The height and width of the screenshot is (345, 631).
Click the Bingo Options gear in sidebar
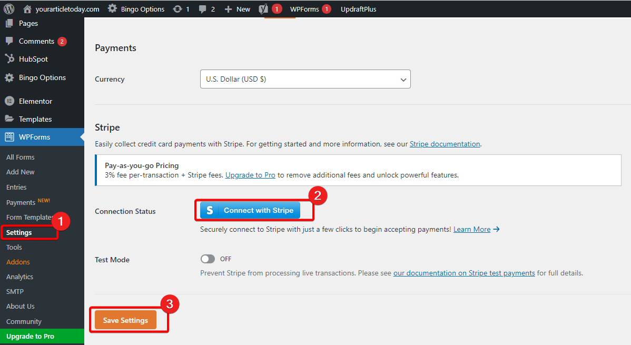pyautogui.click(x=9, y=78)
